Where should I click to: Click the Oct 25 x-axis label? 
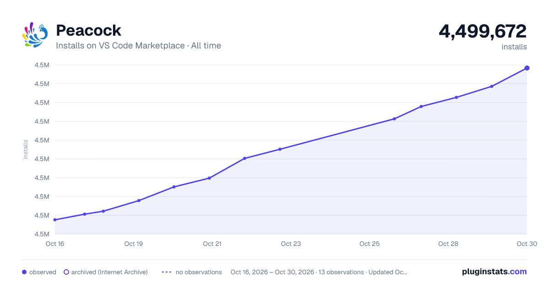tap(370, 244)
